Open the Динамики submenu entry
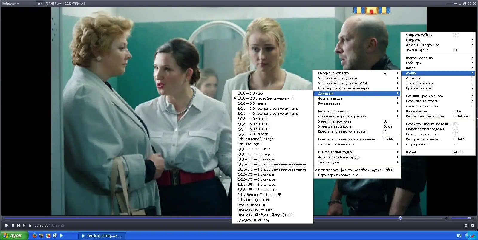The image size is (478, 240). [357, 93]
